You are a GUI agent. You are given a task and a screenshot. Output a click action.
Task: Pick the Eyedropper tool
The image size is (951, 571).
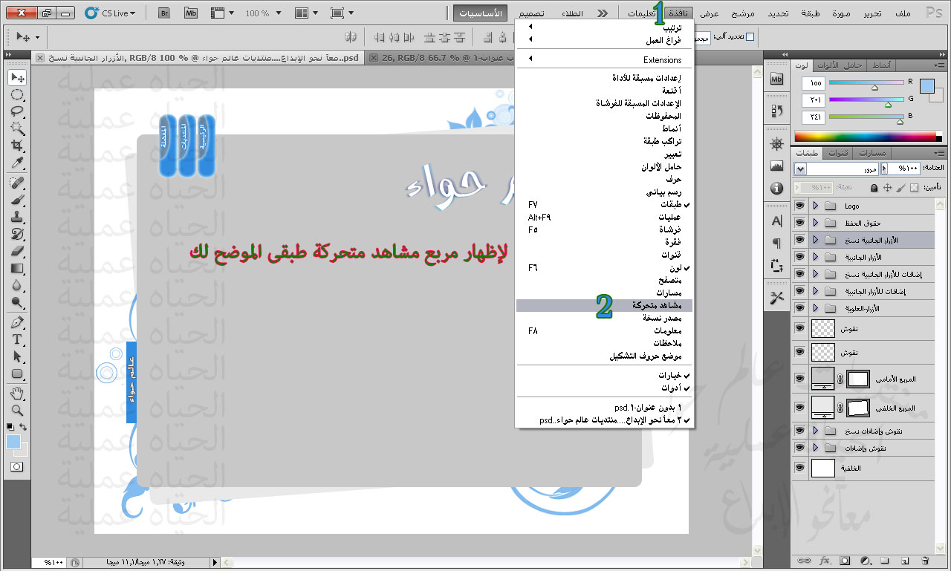[17, 163]
